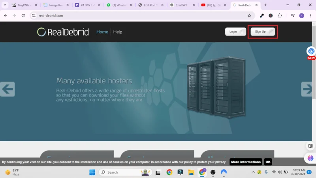
Task: Bookmark this page with the star icon
Action: coord(249,15)
